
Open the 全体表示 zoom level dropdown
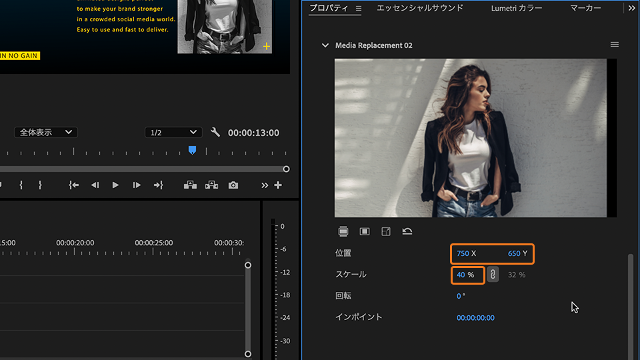coord(46,133)
